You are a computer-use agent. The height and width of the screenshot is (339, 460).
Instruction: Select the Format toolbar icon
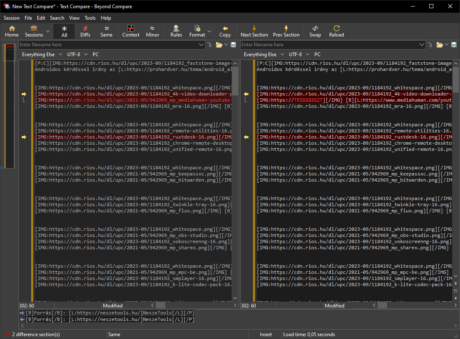click(x=197, y=32)
